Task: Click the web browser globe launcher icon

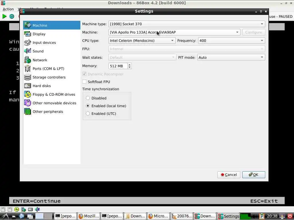Action: 21,216
